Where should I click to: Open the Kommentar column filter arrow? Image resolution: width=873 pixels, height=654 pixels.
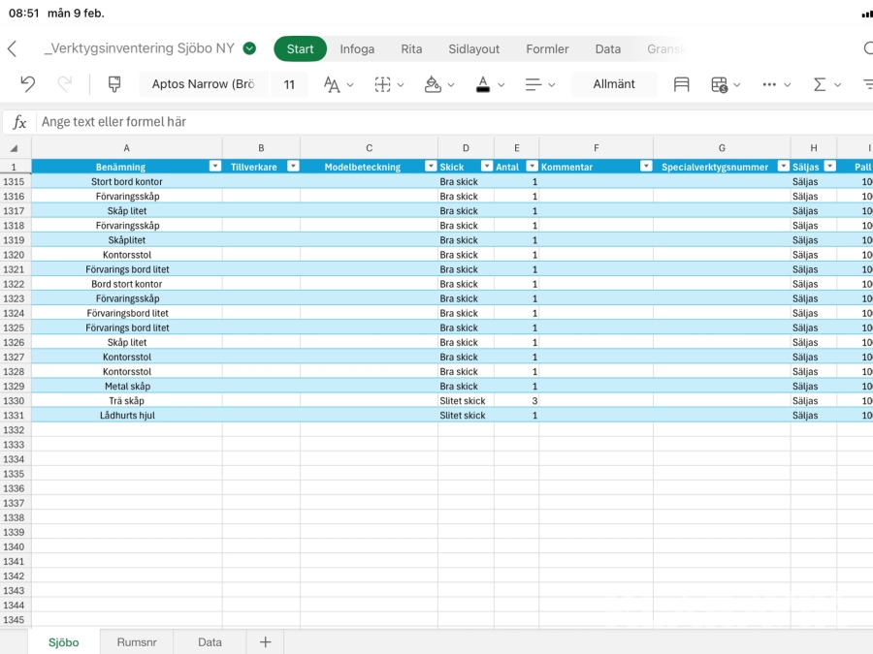[645, 167]
